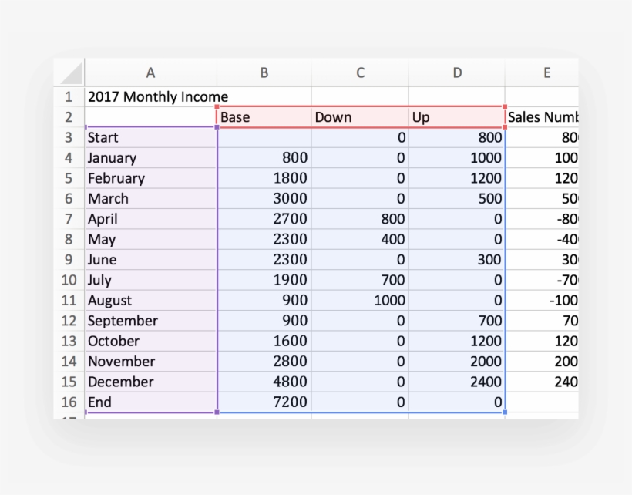Click April's Down value 800
Screen dimensions: 632x495
pyautogui.click(x=360, y=219)
